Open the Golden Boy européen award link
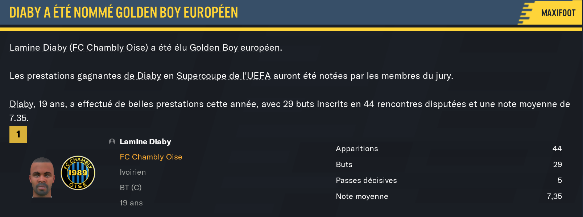Viewport: 583px width, 217px height. point(235,48)
